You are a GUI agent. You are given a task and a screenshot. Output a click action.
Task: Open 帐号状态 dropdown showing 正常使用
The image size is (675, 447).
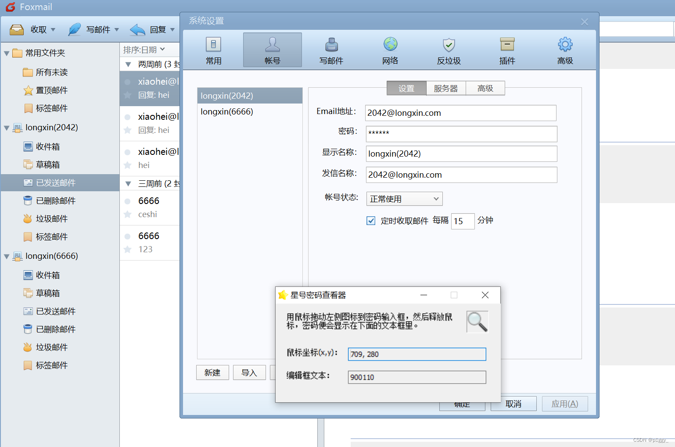(404, 199)
